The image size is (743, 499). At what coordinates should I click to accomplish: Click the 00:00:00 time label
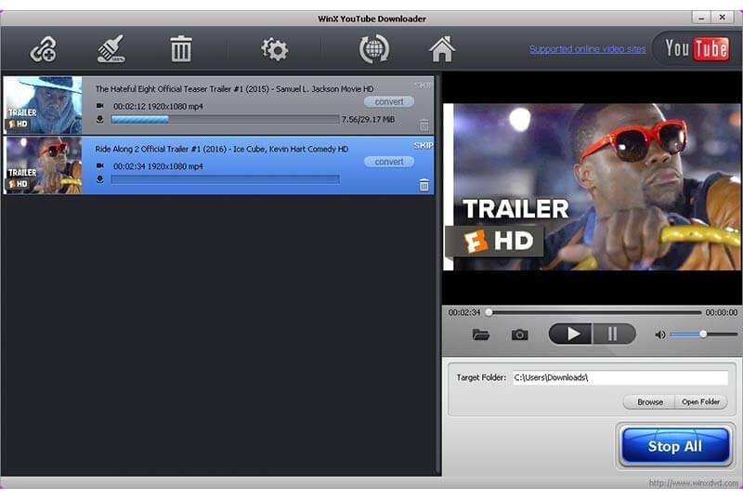722,312
